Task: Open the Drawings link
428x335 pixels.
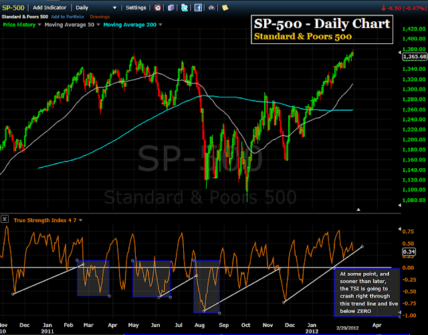Action: click(100, 17)
